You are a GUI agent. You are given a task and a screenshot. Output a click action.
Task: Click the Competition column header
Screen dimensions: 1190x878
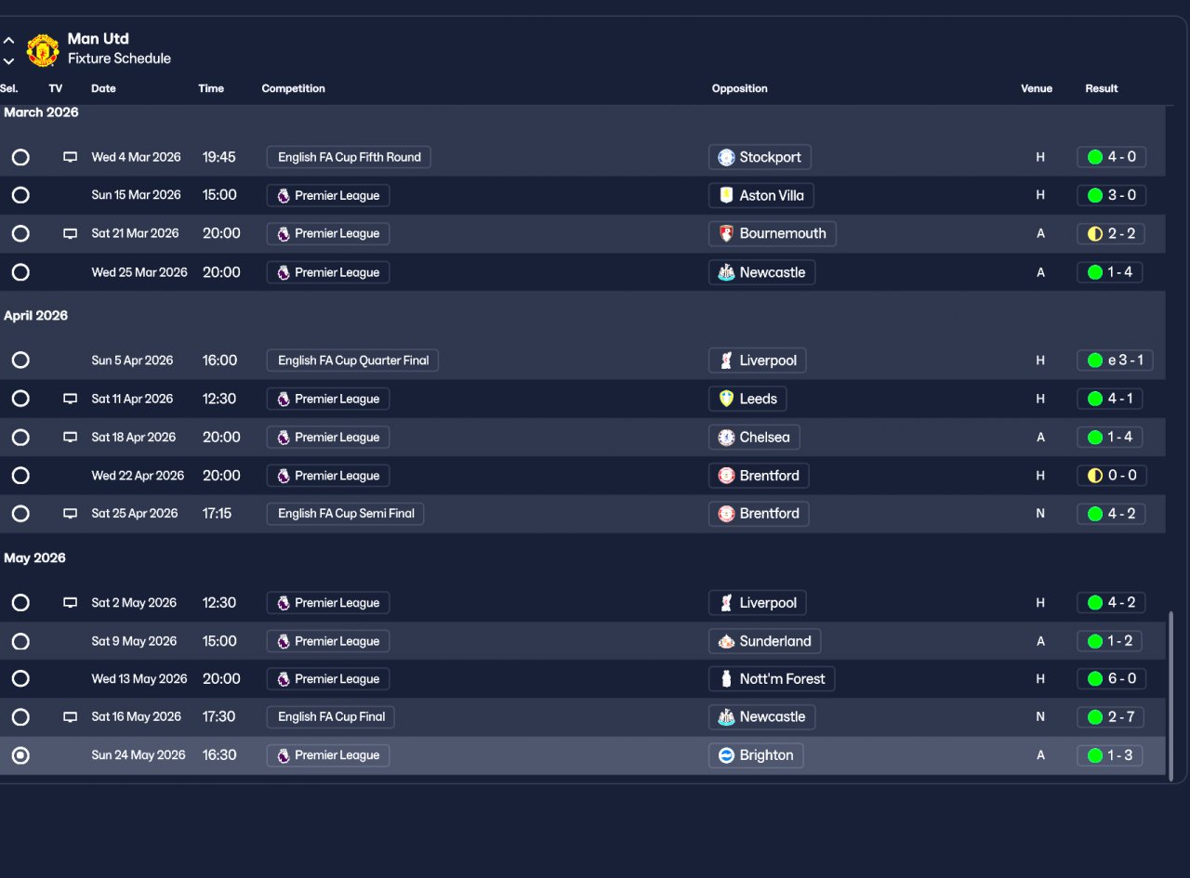click(x=294, y=89)
